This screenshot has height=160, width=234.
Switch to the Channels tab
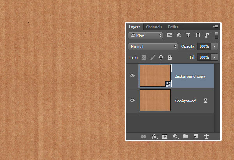point(154,27)
